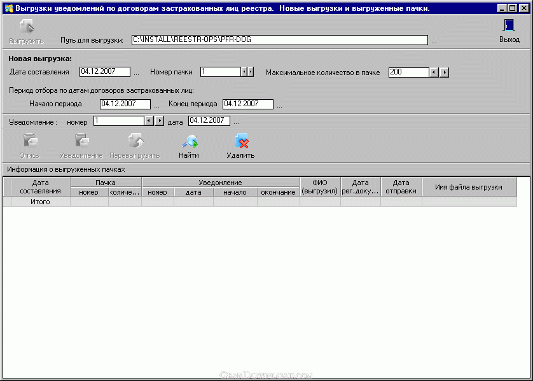Image resolution: width=533 pixels, height=381 pixels.
Task: Click the Конец периода date field
Action: pyautogui.click(x=248, y=104)
